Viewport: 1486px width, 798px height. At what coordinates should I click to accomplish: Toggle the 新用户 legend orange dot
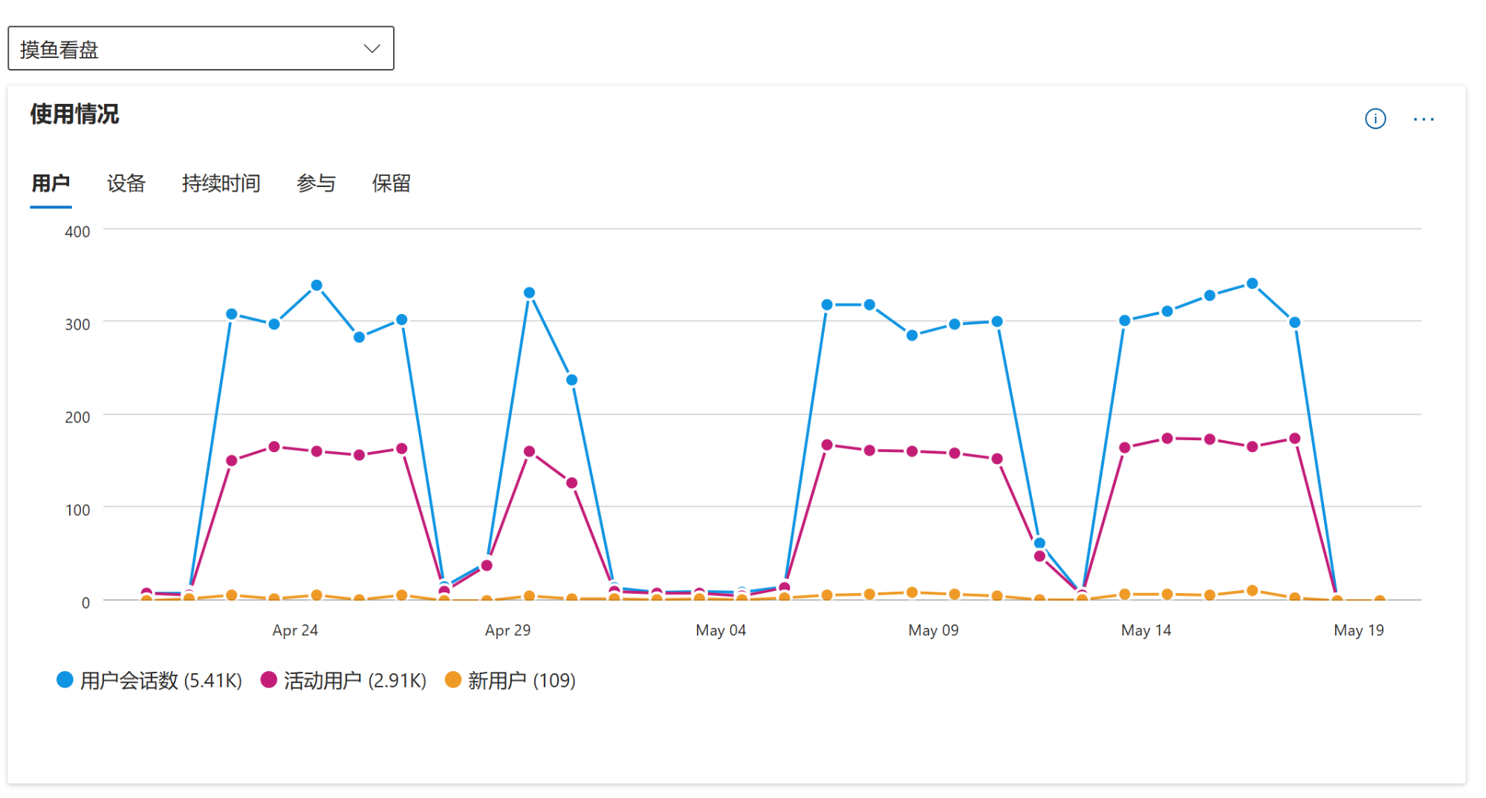click(x=453, y=679)
